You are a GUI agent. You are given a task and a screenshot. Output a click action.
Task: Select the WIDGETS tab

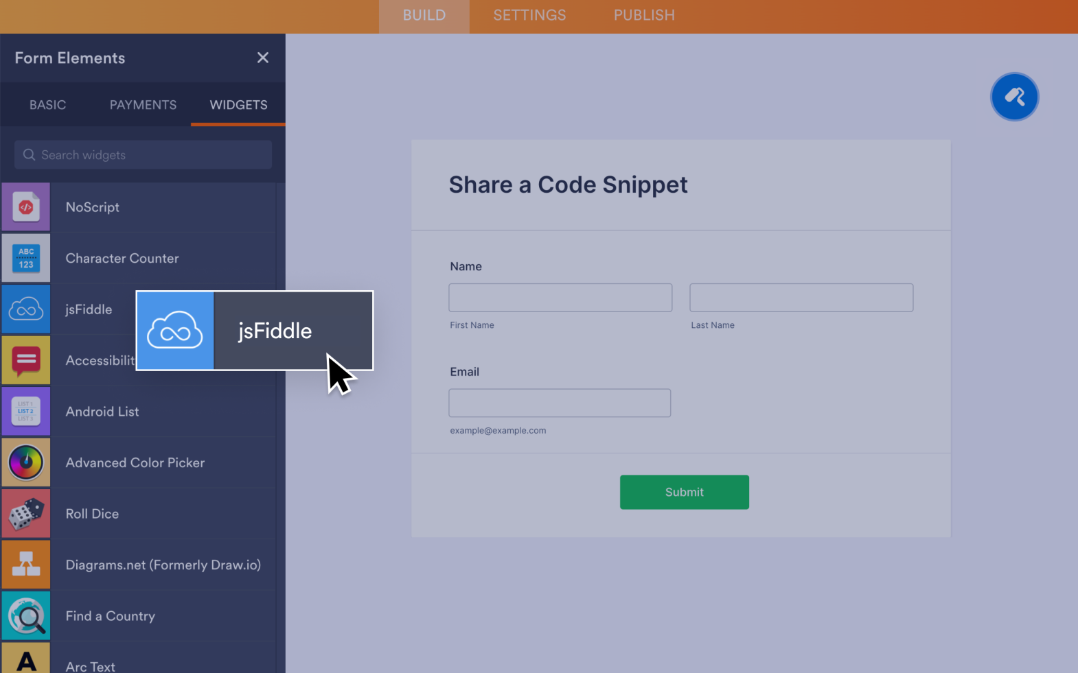tap(238, 105)
